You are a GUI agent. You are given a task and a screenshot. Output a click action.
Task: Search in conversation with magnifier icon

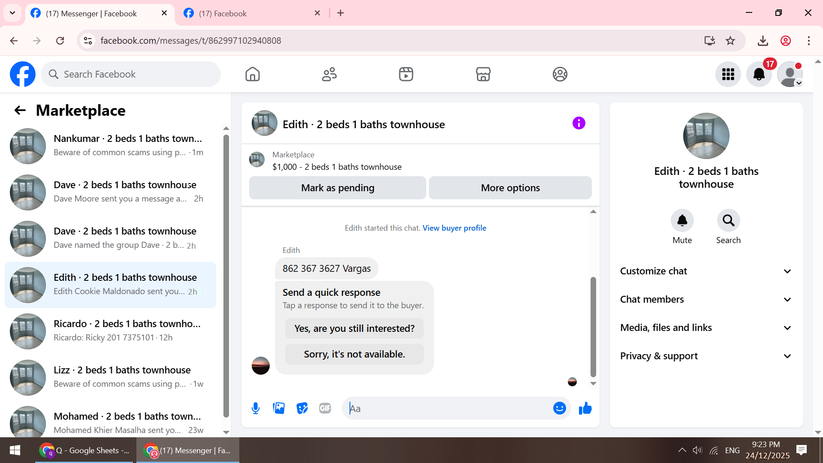click(x=729, y=220)
